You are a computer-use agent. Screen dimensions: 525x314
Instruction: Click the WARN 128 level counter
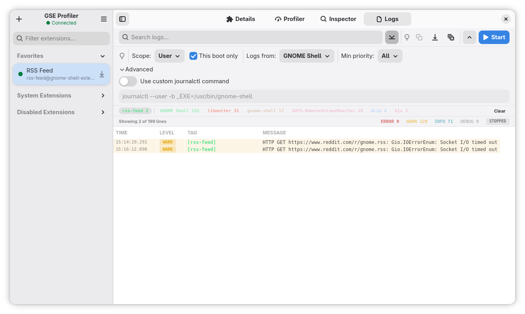[417, 121]
